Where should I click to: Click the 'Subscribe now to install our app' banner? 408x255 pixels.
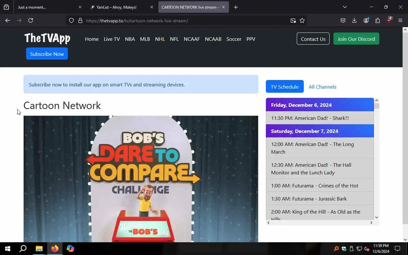[x=141, y=84]
